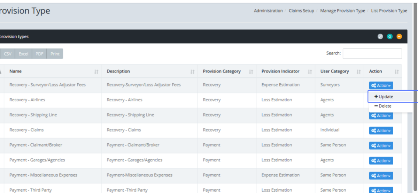Viewport: 418px width, 193px height.
Task: Open Action menu for Payment - Garages/Agencies
Action: pos(381,161)
